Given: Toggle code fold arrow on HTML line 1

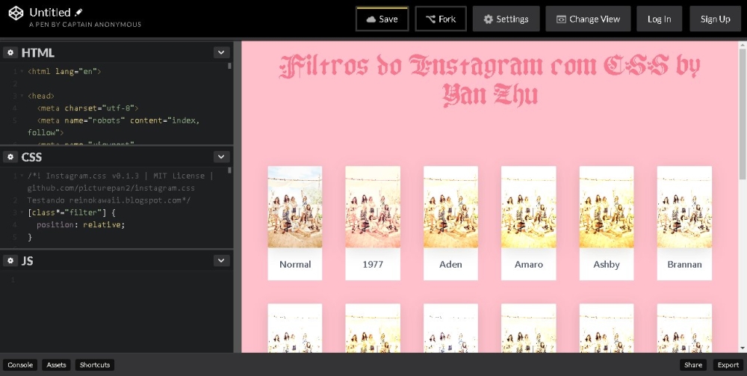Looking at the screenshot, I should tap(22, 72).
